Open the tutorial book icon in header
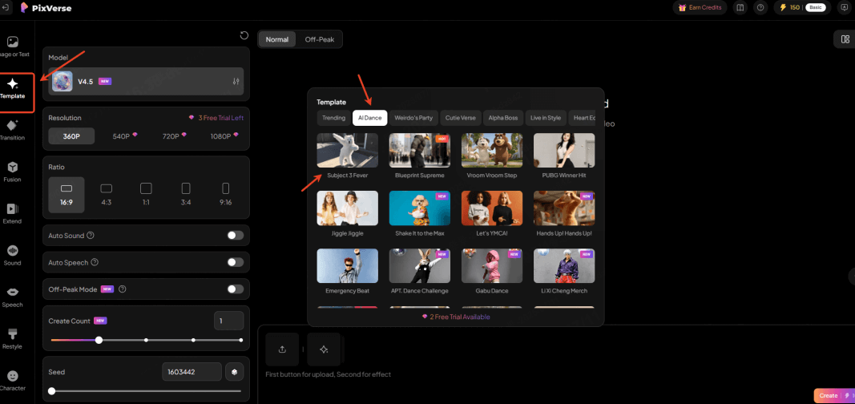This screenshot has height=404, width=855. click(740, 8)
